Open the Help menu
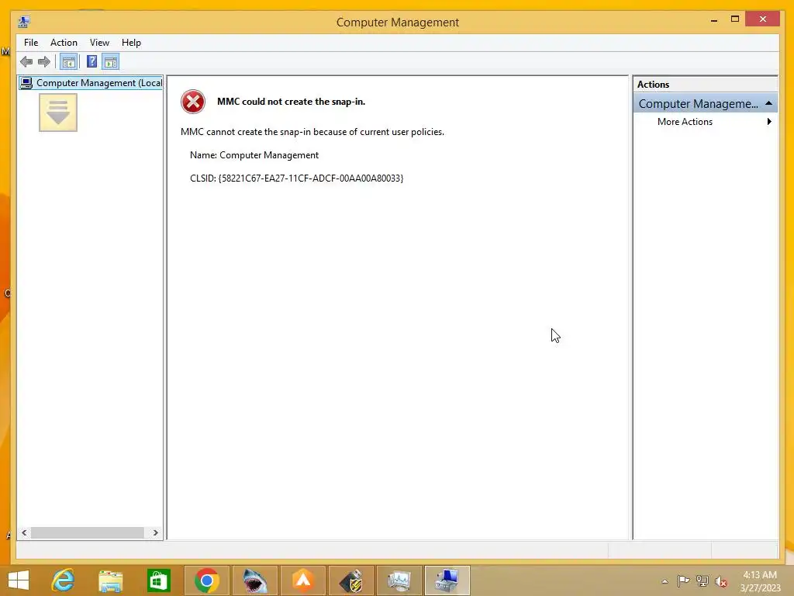Viewport: 794px width, 596px height. [x=131, y=43]
